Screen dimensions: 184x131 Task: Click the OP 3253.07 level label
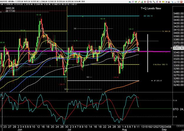click(158, 81)
